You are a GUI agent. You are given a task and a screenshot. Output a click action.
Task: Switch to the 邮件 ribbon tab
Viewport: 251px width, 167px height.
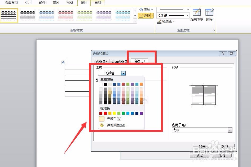[42, 3]
